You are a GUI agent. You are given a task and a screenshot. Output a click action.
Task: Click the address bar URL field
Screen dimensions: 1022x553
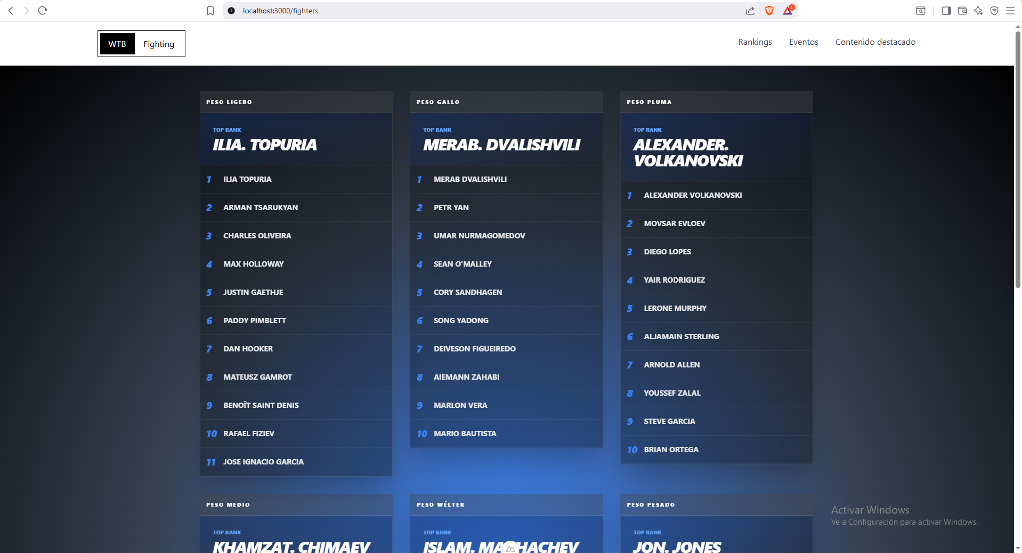480,11
